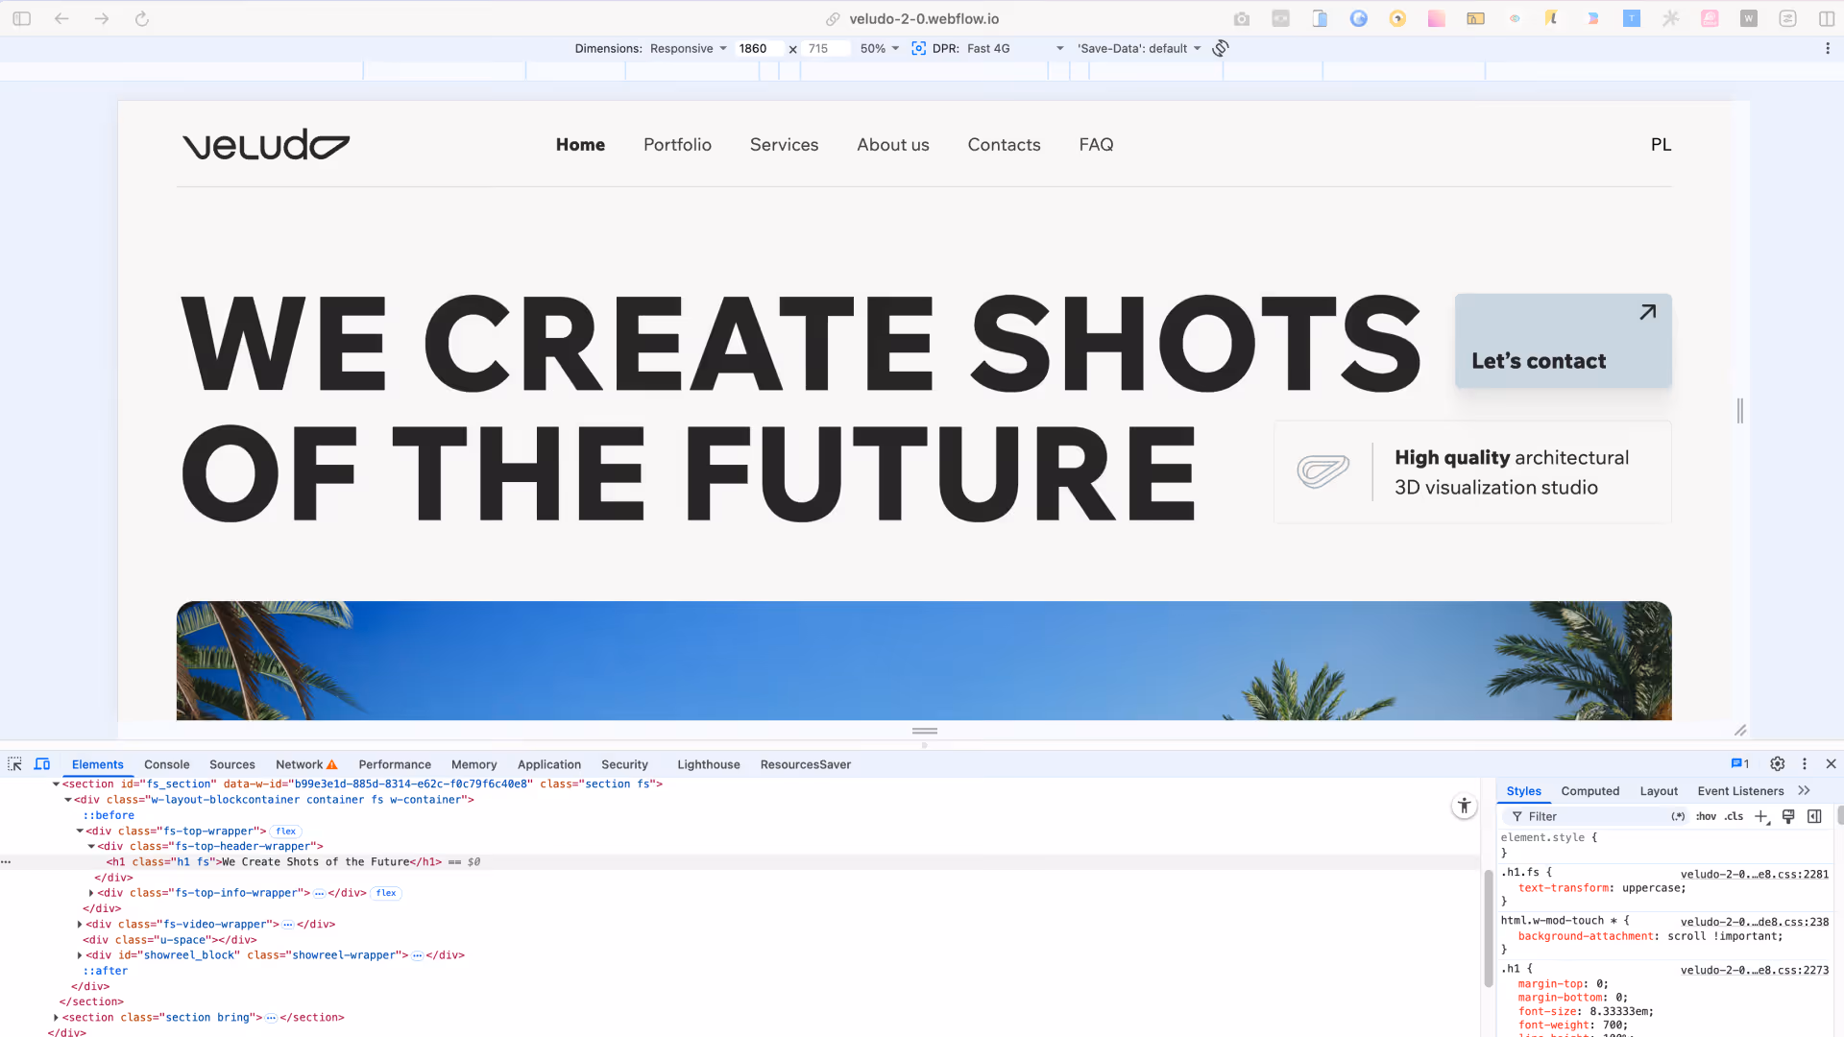Open the 50% zoom dropdown
This screenshot has height=1037, width=1844.
[880, 48]
